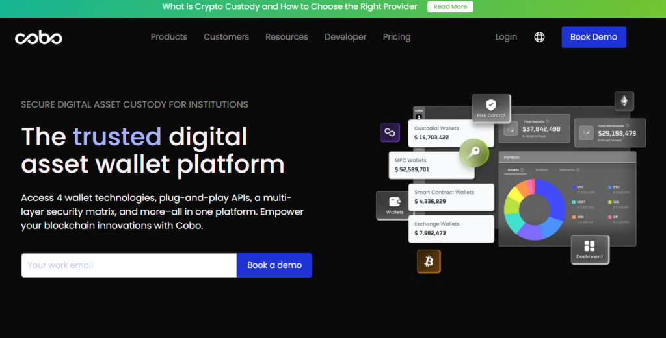
Task: Click the word "trusted" in the headline
Action: coord(117,137)
